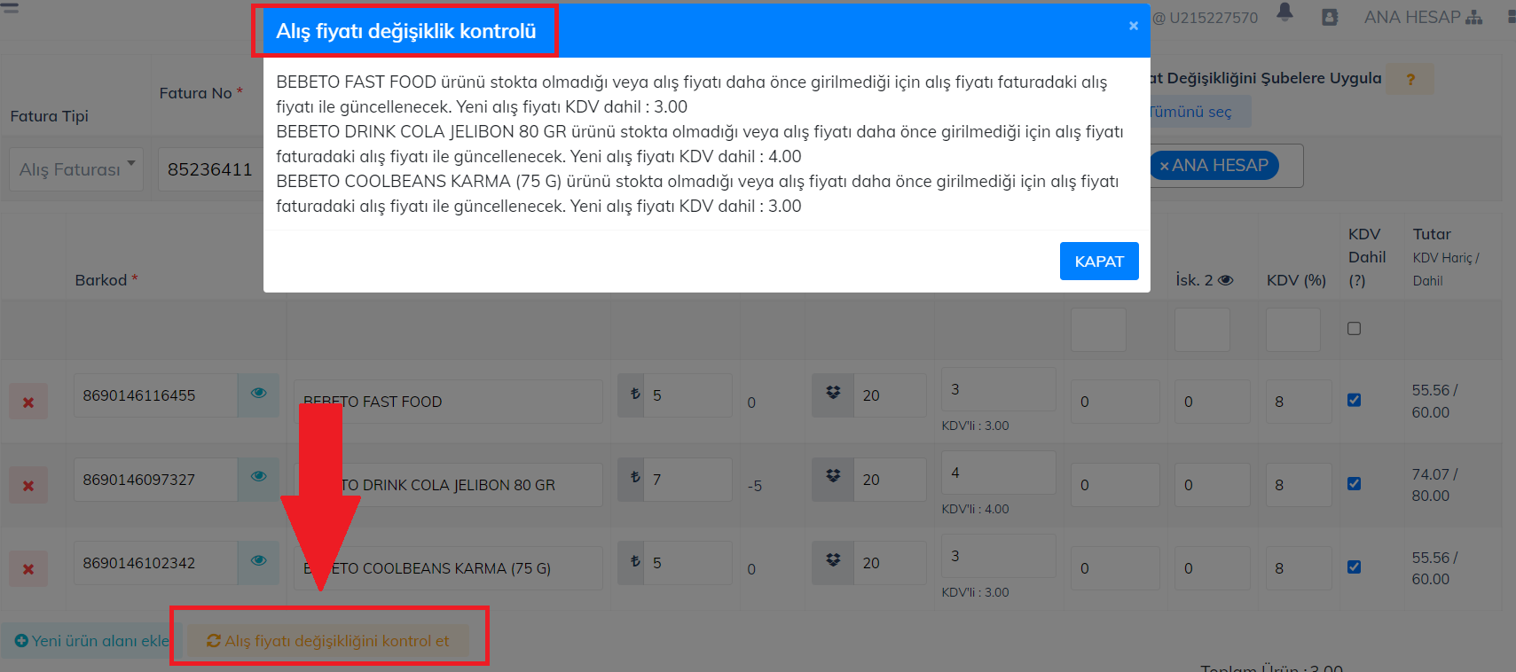Click purchase price field 3 in FAST FOOD row

[x=999, y=389]
